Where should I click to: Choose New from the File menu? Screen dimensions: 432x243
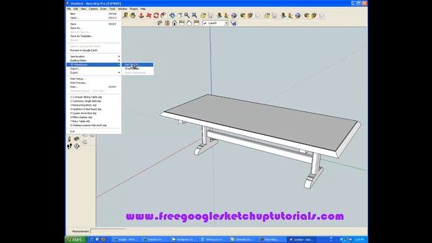pyautogui.click(x=94, y=13)
